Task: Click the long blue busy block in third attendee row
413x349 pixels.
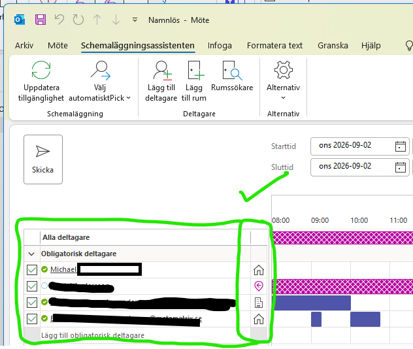Action: pyautogui.click(x=312, y=303)
